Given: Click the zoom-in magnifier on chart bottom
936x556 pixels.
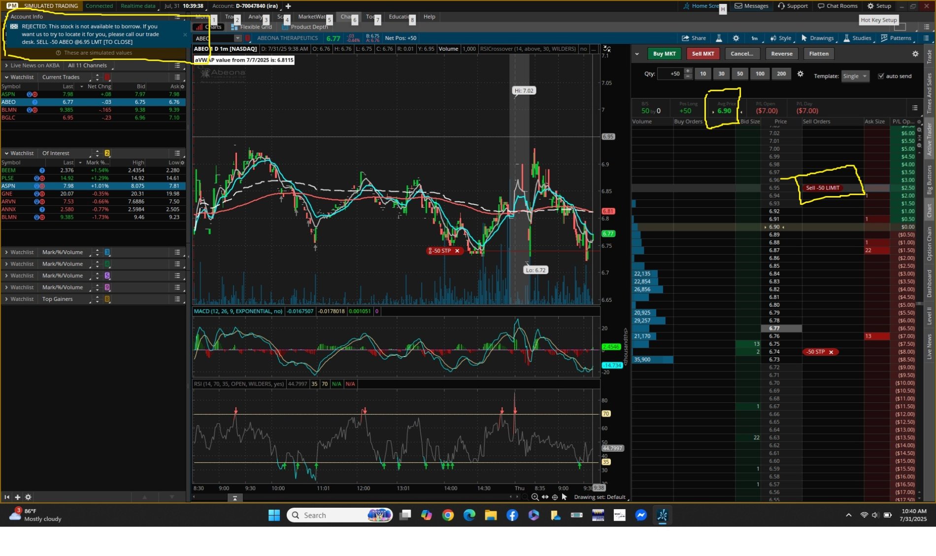Looking at the screenshot, I should point(535,497).
